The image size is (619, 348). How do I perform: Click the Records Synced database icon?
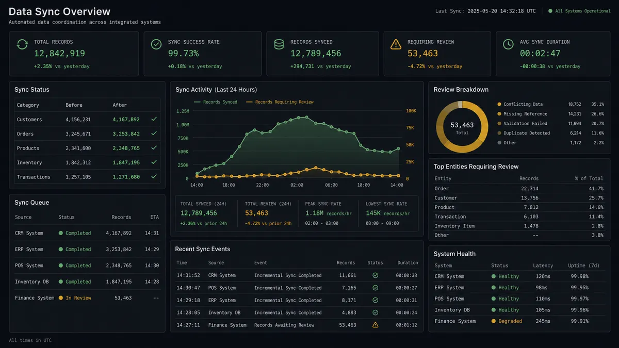pos(279,44)
